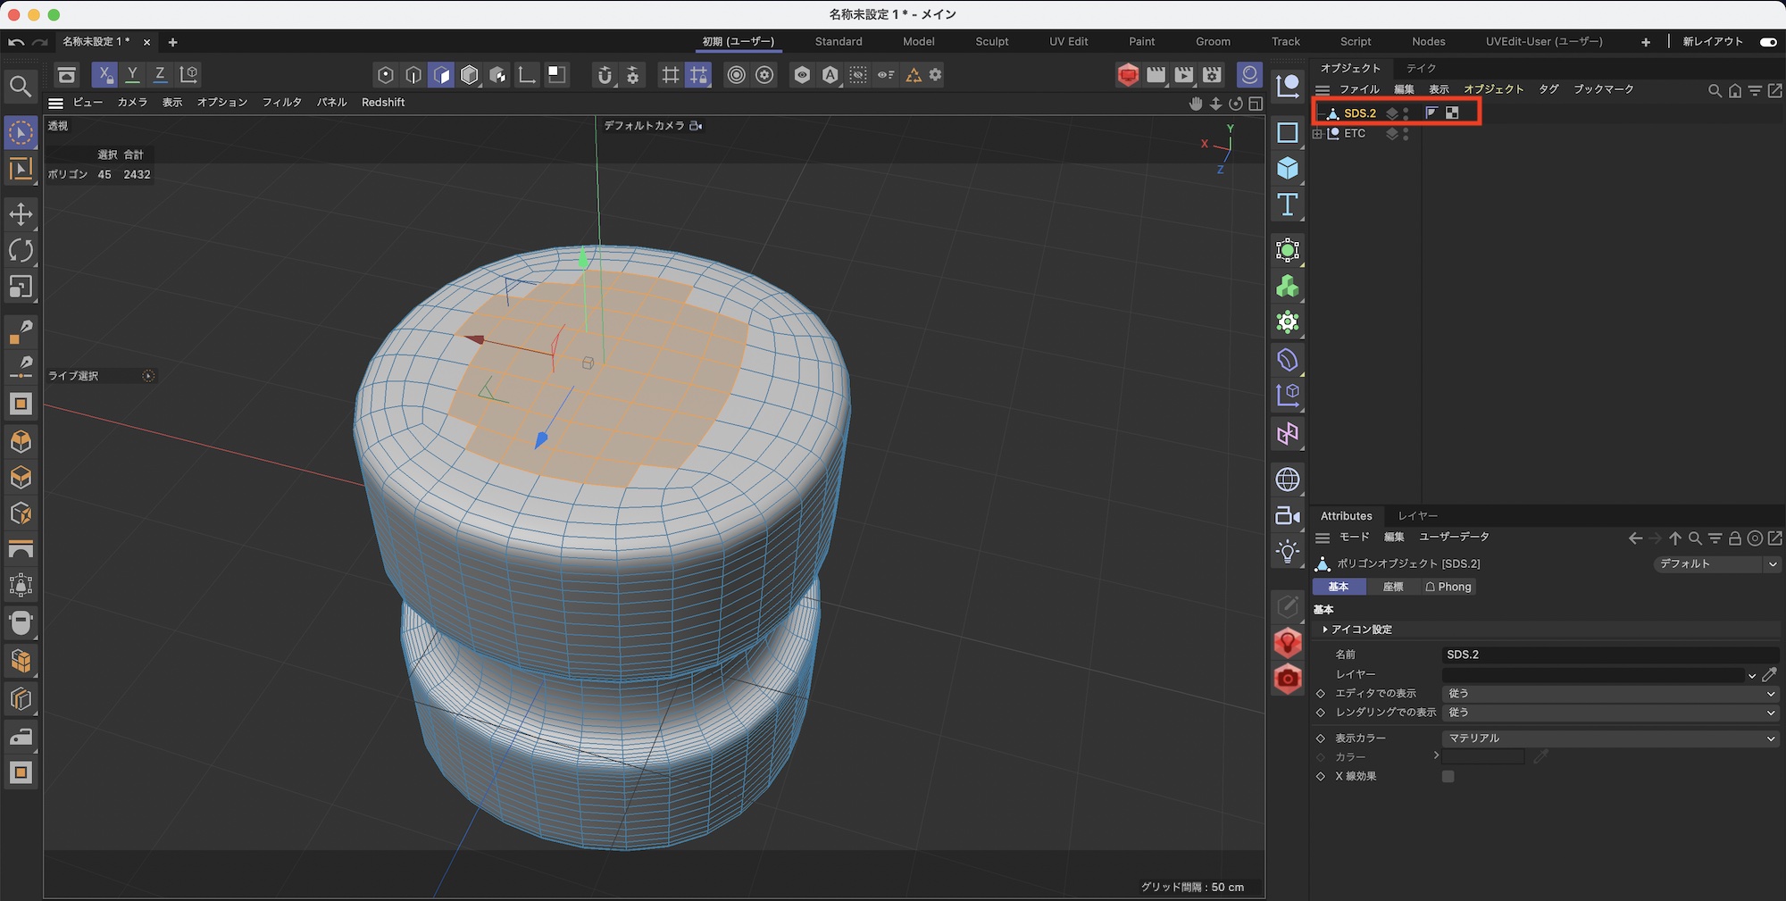Open the 表示カラー dropdown
Viewport: 1786px width, 901px height.
[1609, 738]
